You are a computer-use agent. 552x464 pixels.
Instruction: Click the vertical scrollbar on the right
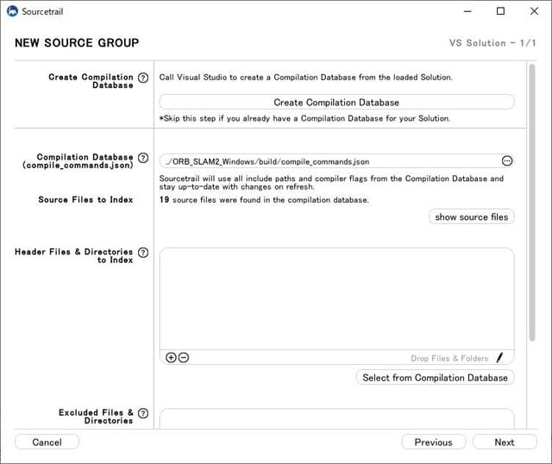(531, 207)
